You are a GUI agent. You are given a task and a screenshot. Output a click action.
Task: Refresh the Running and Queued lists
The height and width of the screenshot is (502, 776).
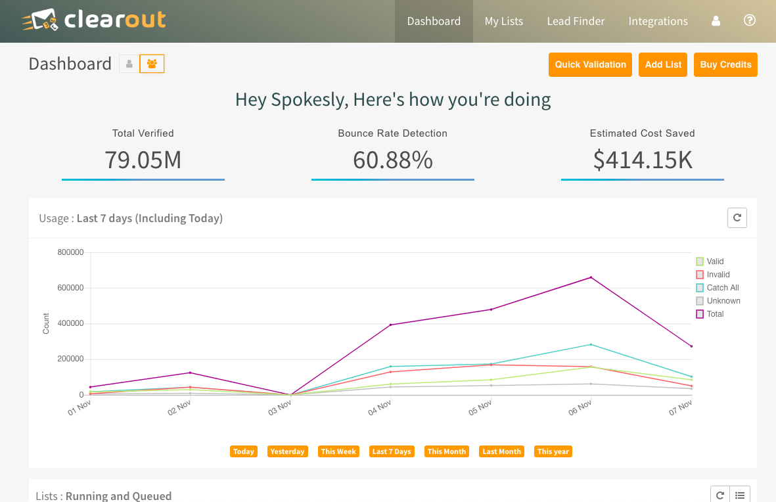click(x=720, y=495)
